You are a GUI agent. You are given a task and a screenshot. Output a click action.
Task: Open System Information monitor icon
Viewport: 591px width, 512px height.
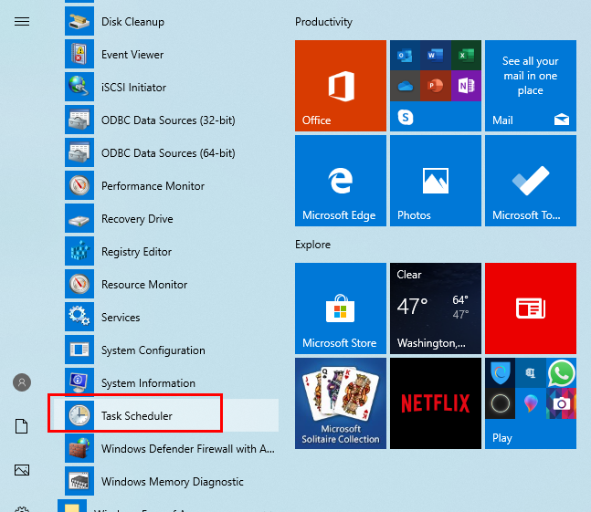click(x=79, y=382)
